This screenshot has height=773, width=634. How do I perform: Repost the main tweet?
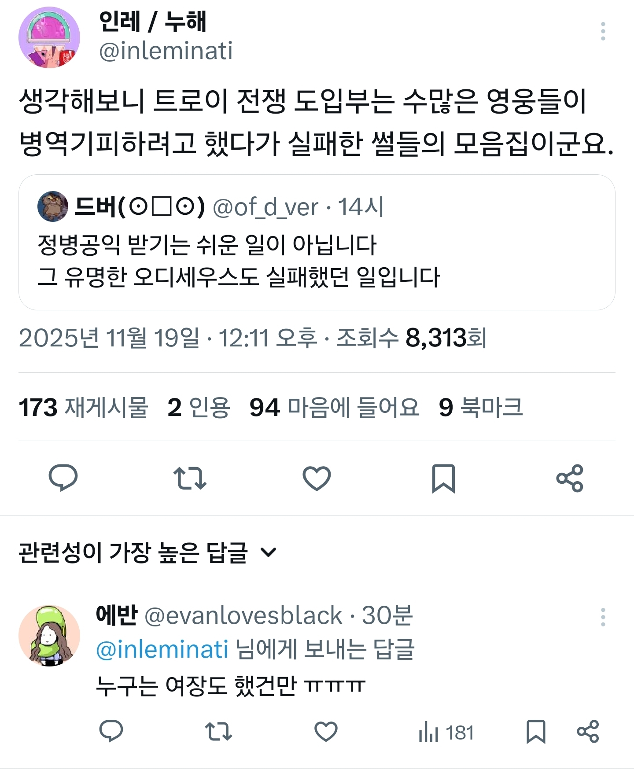click(x=190, y=478)
